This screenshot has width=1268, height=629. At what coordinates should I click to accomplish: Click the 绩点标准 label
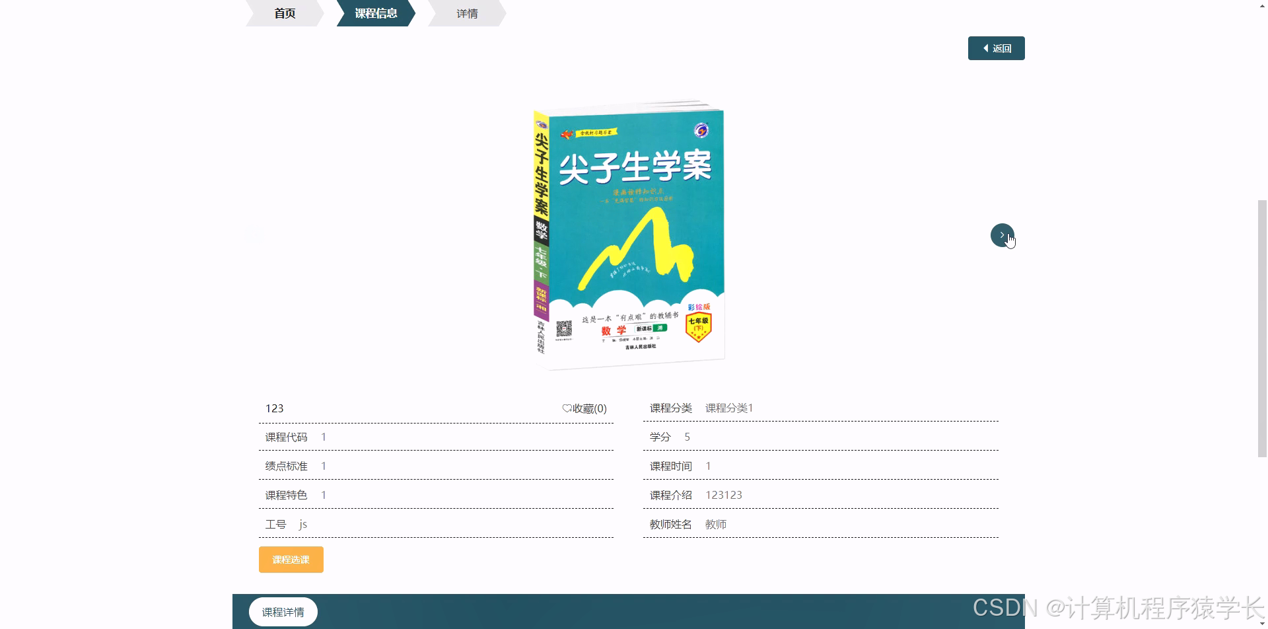pyautogui.click(x=286, y=466)
